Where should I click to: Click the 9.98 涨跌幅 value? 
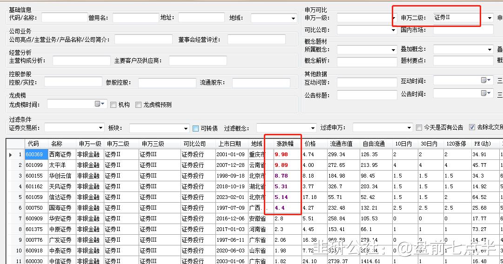(x=282, y=154)
